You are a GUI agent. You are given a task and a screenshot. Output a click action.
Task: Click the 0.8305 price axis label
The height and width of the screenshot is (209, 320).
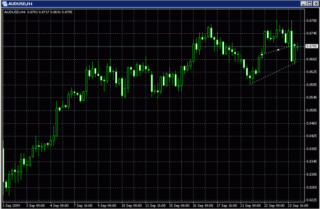coord(312,175)
